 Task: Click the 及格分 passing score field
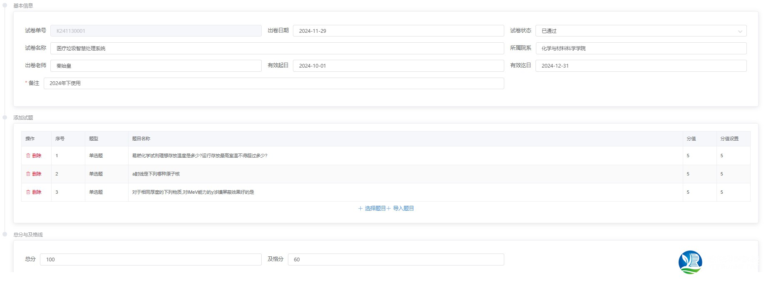tap(395, 259)
